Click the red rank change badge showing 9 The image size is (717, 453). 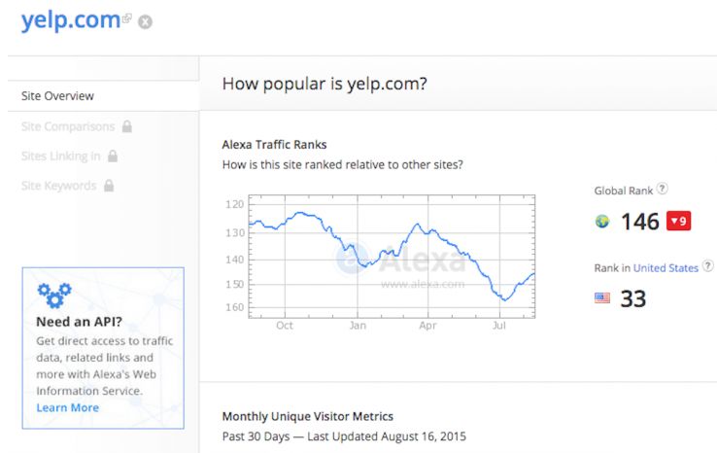tap(678, 222)
